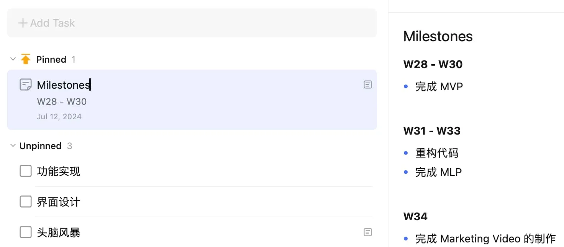This screenshot has height=247, width=564.
Task: Click the Milestones heading in detail pane
Action: click(x=438, y=36)
